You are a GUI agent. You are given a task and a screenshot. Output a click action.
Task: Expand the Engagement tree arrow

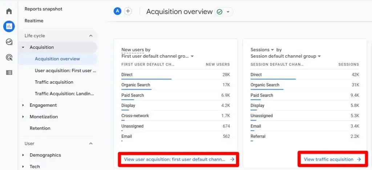pos(23,105)
